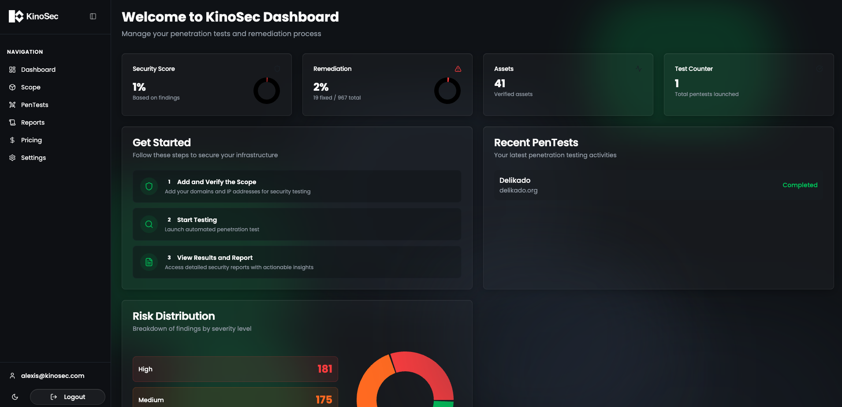Click the Completed status label
Viewport: 842px width, 407px height.
coord(800,185)
